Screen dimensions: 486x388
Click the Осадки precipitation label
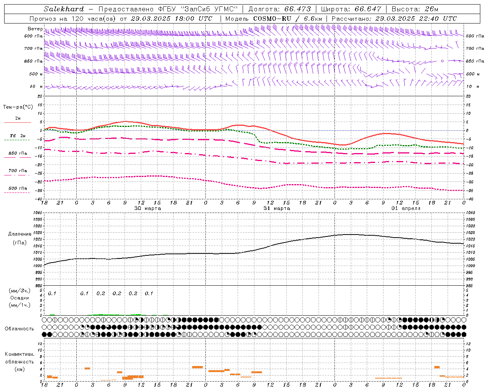point(19,298)
